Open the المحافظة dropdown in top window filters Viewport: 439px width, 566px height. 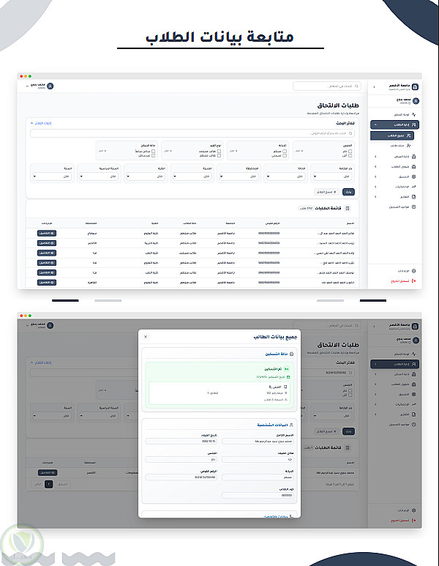pos(239,176)
